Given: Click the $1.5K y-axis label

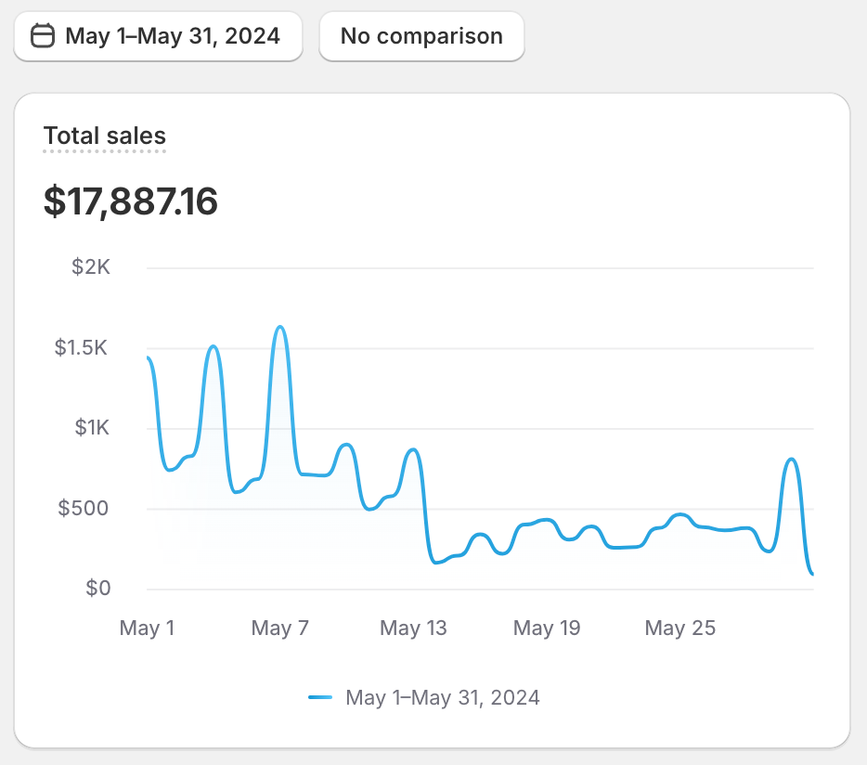Looking at the screenshot, I should tap(83, 348).
